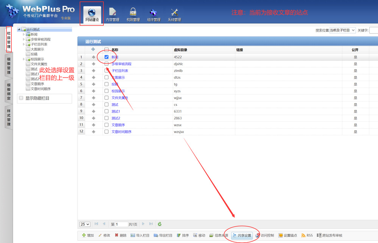Click 删除 red cross toolbar button
The height and width of the screenshot is (243, 378).
coord(120,235)
